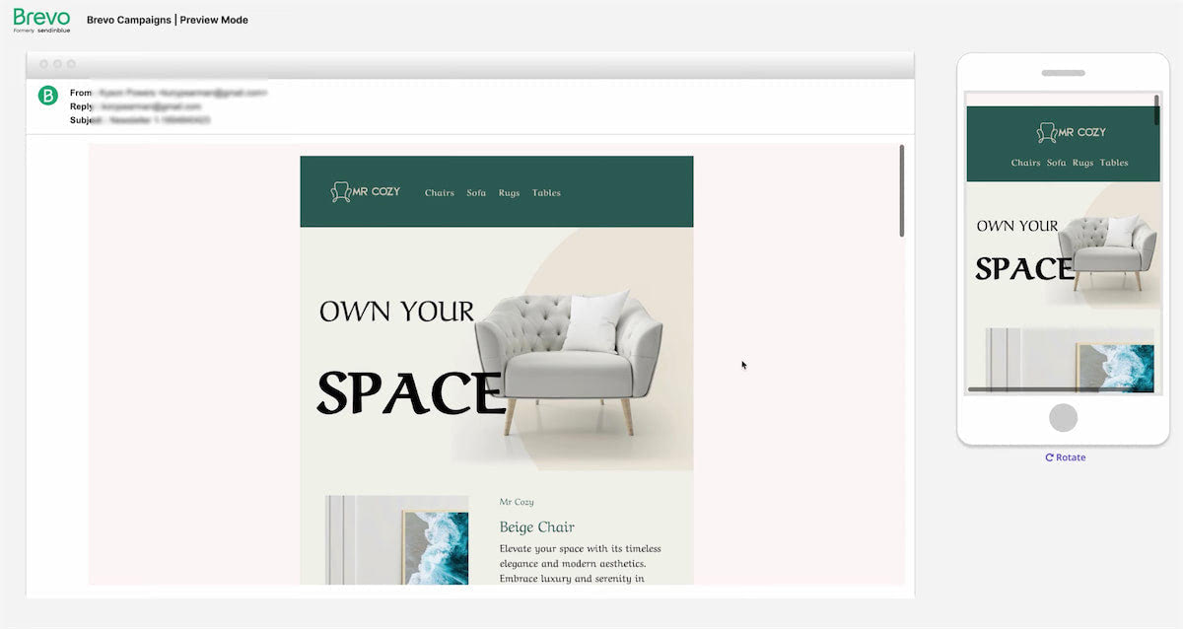The height and width of the screenshot is (629, 1183).
Task: Click the green B sender avatar icon
Action: pos(47,96)
